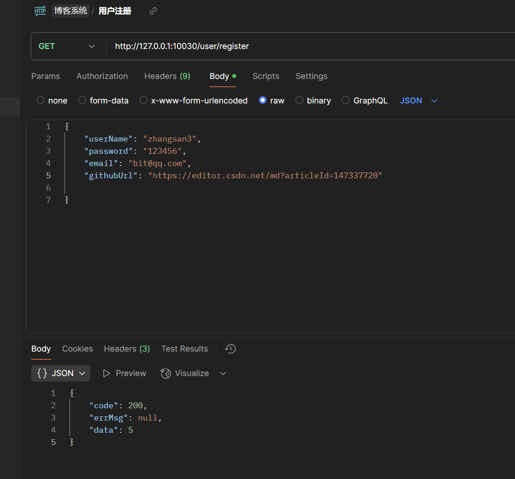Click curly braces icon in JSON format selector
Screen dimensions: 515x479
42,373
